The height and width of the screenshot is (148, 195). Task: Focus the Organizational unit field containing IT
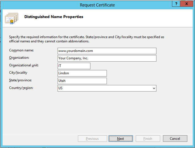(74, 66)
